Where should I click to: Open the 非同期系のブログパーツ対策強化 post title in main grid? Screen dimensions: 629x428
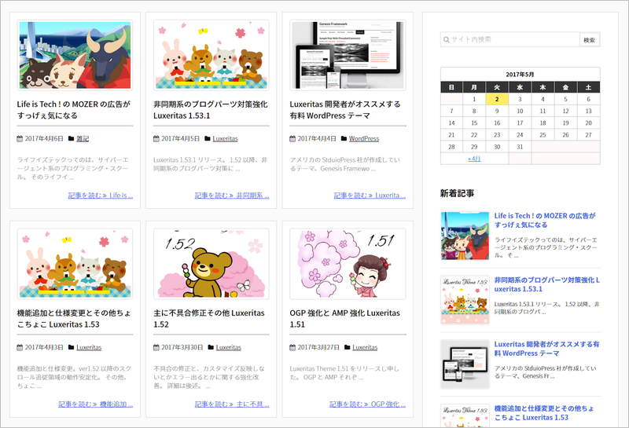point(211,110)
